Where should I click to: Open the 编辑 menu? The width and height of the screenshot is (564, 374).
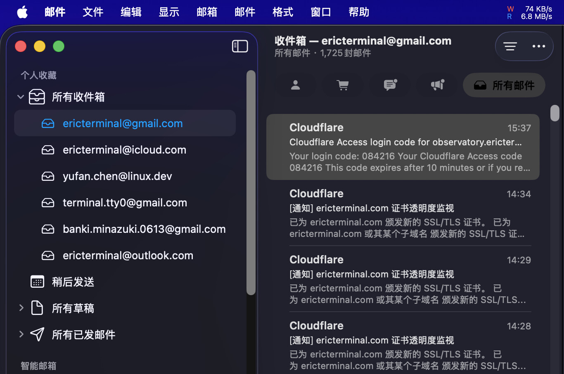[131, 12]
